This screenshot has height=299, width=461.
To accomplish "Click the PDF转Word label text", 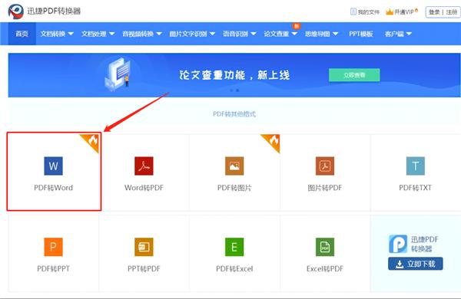I will click(53, 188).
